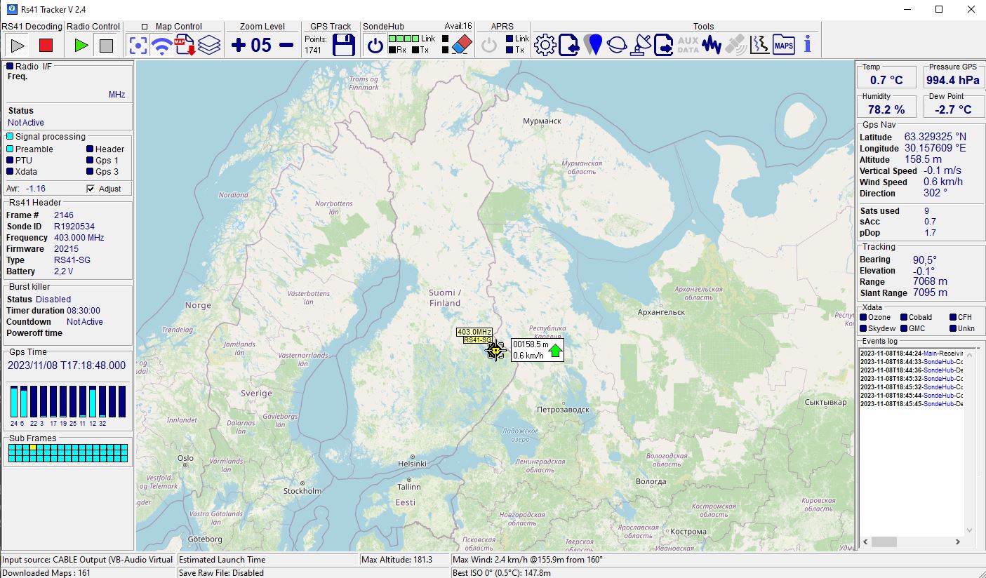Toggle the grayed APRS power button

pyautogui.click(x=489, y=46)
